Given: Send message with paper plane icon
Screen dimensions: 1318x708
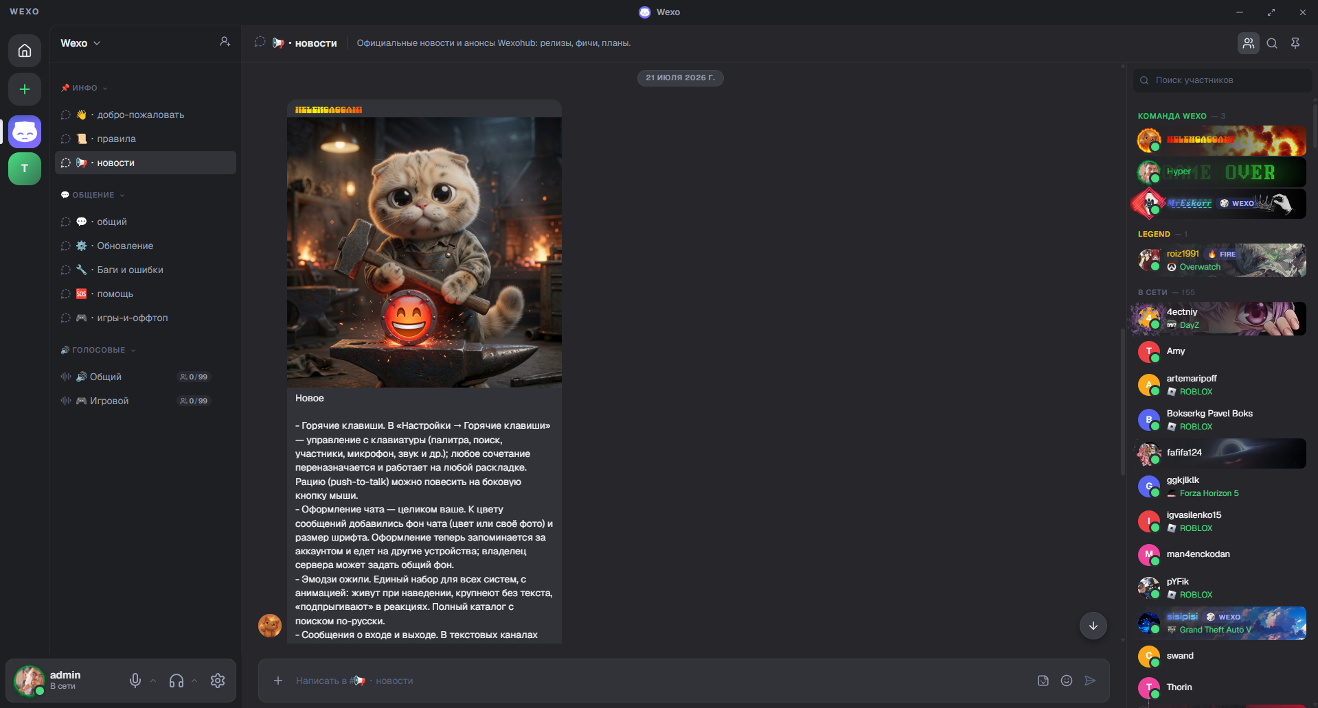Looking at the screenshot, I should pos(1090,681).
